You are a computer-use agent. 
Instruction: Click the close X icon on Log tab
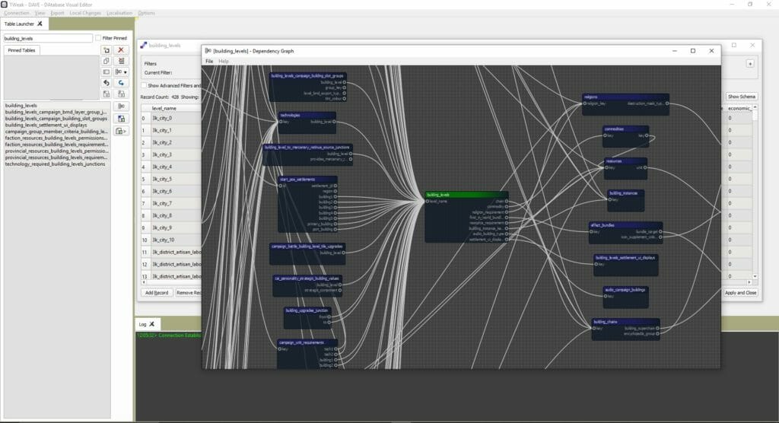pyautogui.click(x=151, y=324)
